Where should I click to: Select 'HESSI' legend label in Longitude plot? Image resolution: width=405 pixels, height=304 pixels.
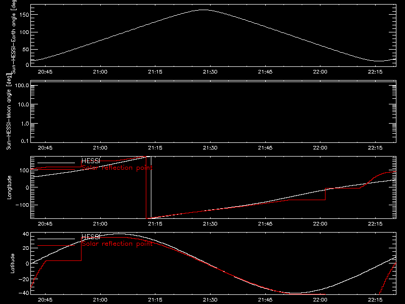point(91,161)
